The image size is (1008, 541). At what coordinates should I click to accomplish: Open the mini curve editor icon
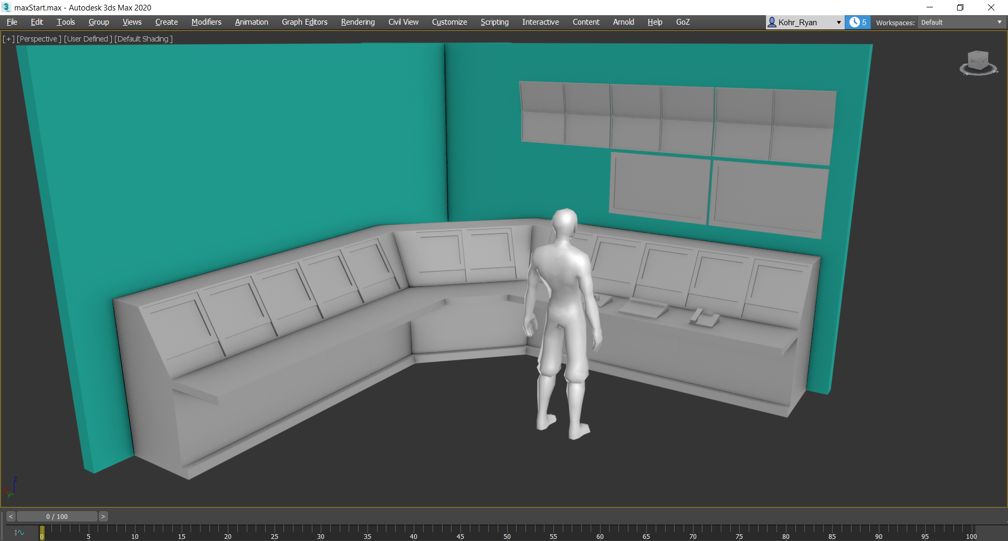(x=19, y=533)
